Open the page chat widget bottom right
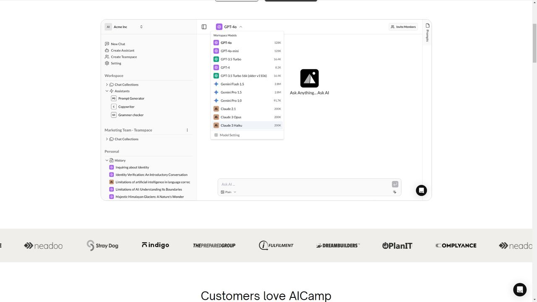 tap(520, 289)
